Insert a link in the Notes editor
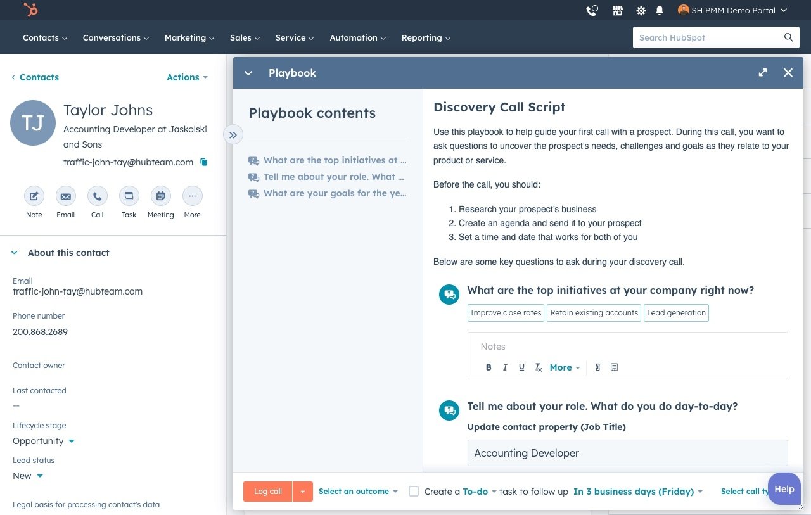811x515 pixels. pos(597,367)
